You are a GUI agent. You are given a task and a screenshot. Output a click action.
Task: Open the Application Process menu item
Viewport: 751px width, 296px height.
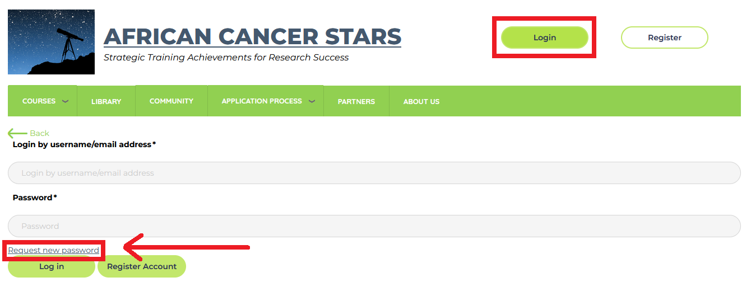pos(262,101)
